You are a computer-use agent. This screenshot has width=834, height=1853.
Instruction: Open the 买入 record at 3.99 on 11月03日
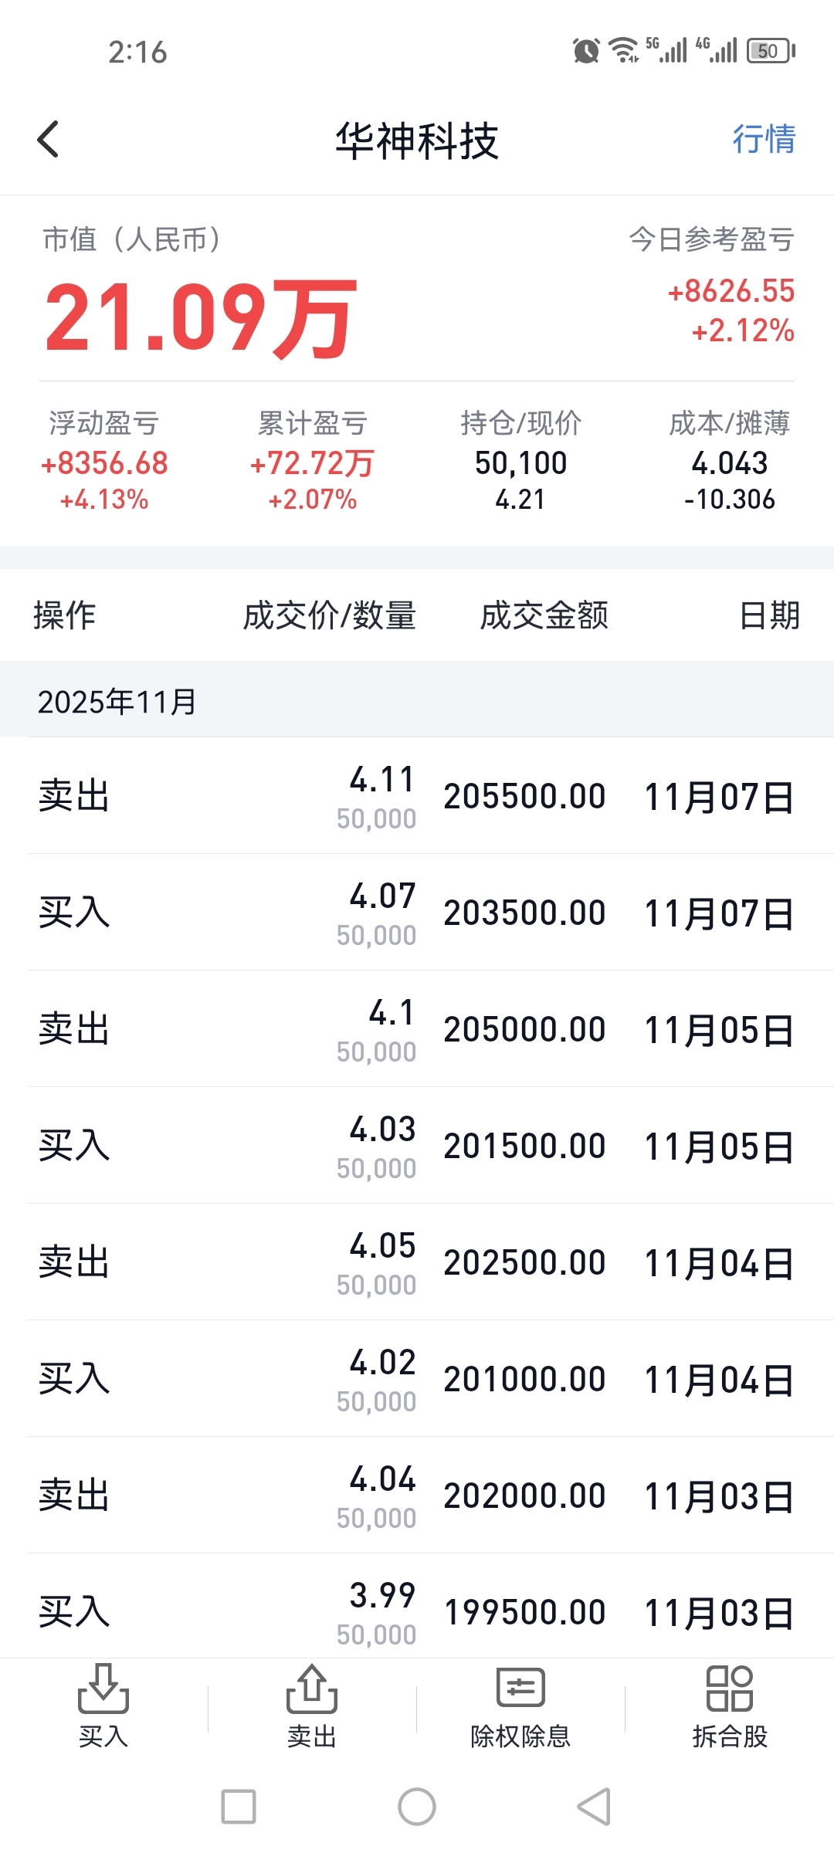coord(417,1611)
